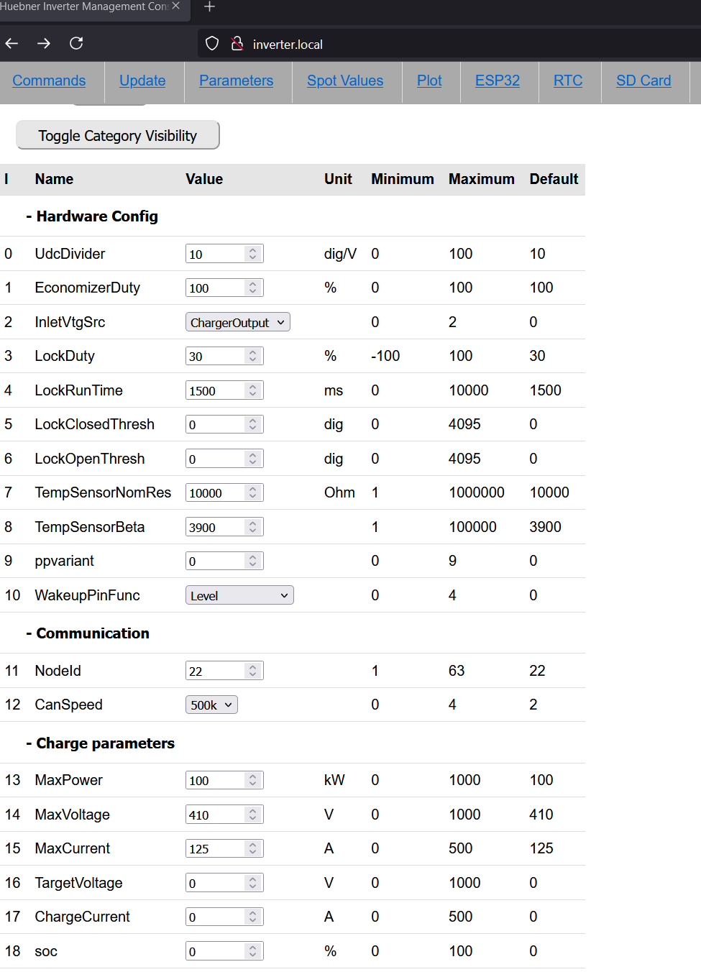The width and height of the screenshot is (701, 972).
Task: Go to the SD Card link
Action: [643, 81]
